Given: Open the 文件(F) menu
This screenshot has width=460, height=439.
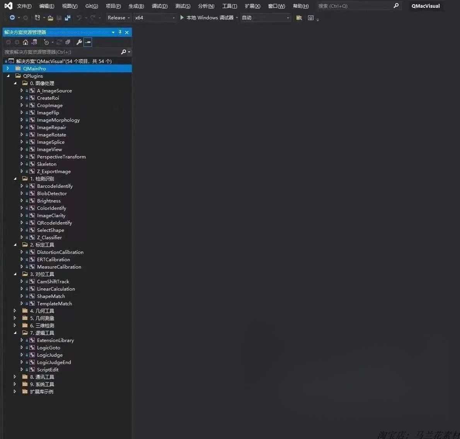Looking at the screenshot, I should click(24, 6).
